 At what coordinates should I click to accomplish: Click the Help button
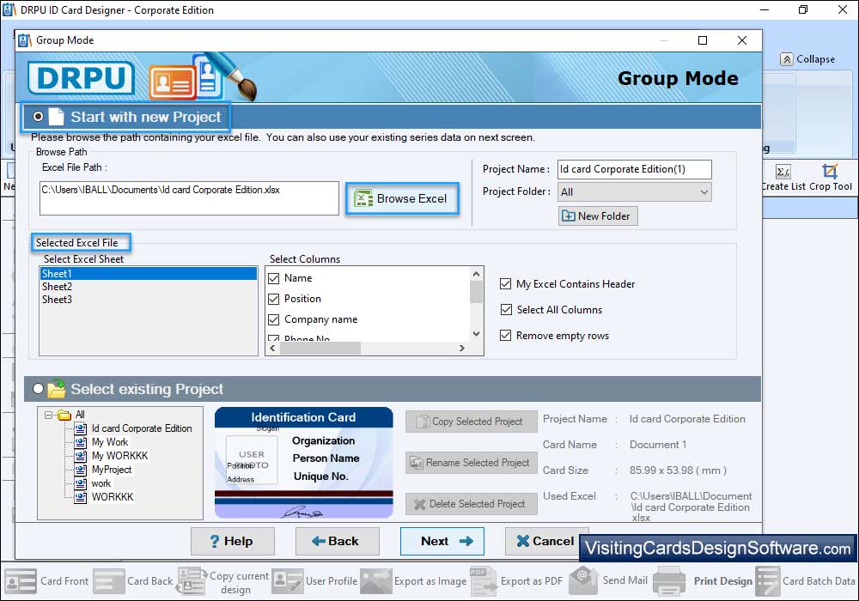click(x=232, y=542)
